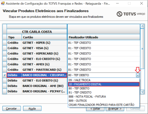Click finalizador cell of GETNET - VISA row
This screenshot has width=148, height=114.
tap(104, 48)
